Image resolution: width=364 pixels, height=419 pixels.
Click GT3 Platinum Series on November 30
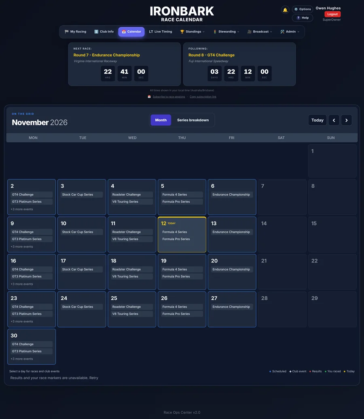32,351
